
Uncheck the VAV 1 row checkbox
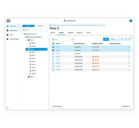[x=53, y=47]
